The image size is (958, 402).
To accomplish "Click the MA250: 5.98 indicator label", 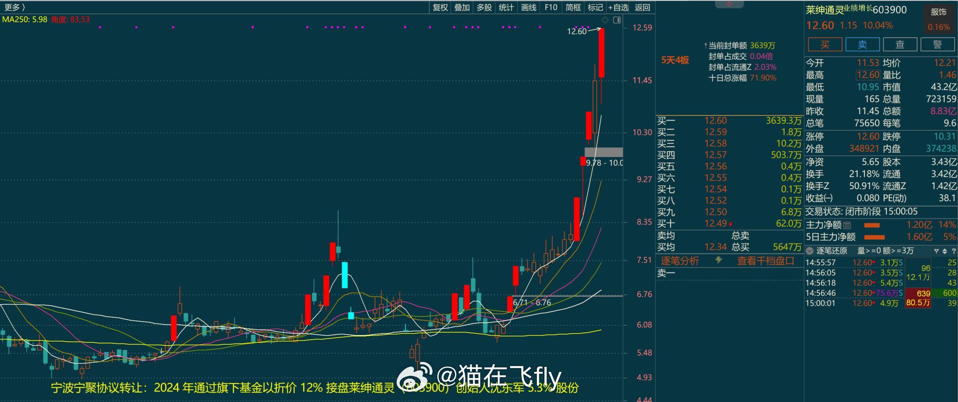I will 25,19.
